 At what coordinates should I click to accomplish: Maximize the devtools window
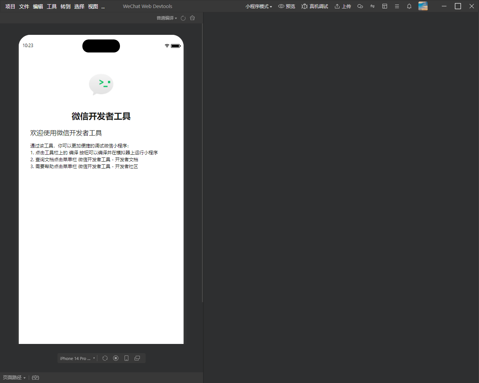(x=458, y=6)
